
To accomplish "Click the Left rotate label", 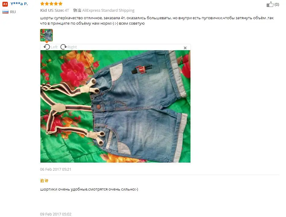I will (54, 47).
